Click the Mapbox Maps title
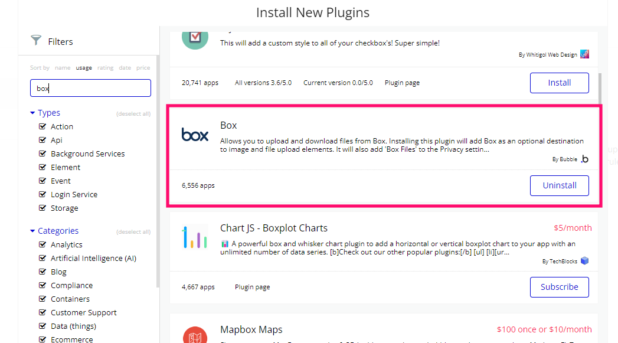 [x=251, y=329]
